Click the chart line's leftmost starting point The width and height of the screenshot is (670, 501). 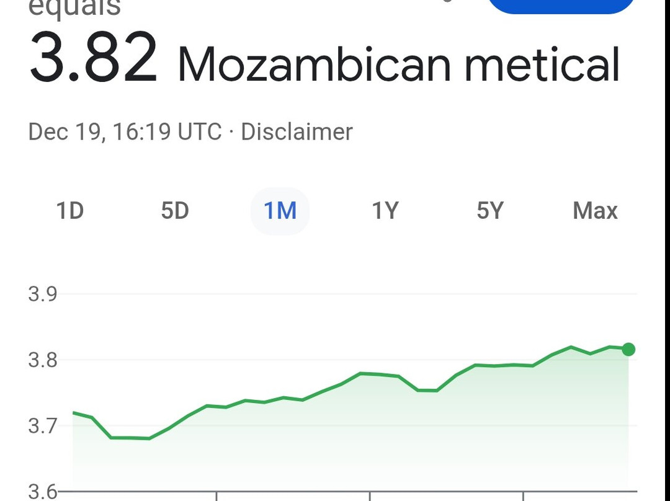pyautogui.click(x=74, y=412)
